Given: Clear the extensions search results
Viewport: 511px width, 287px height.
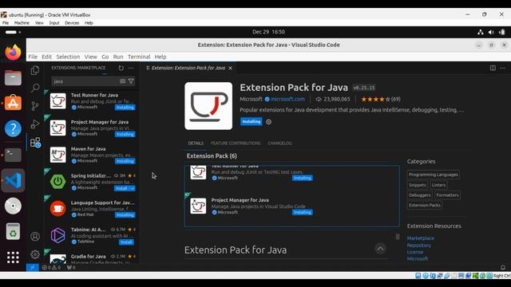Looking at the screenshot, I should pos(122,81).
